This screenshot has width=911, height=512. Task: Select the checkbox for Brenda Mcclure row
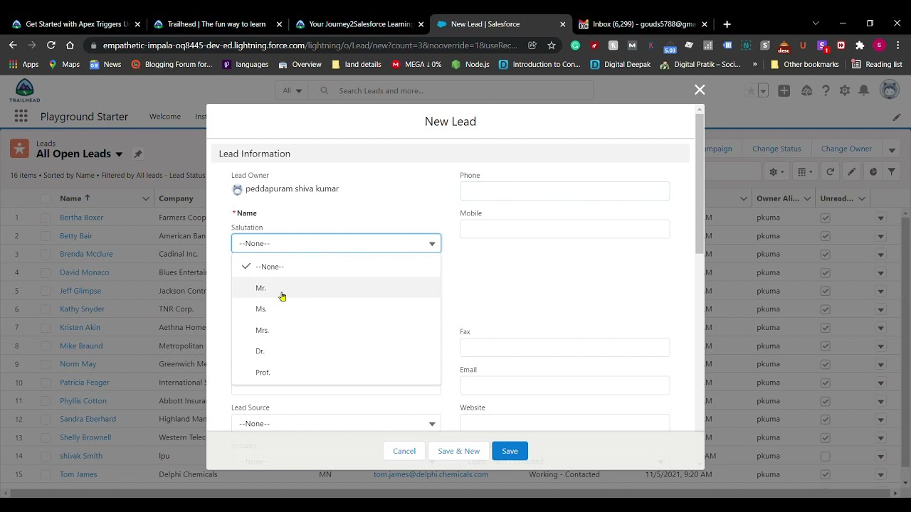point(46,254)
